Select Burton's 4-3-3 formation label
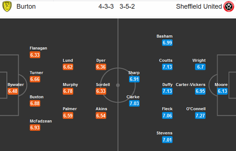 click(105, 7)
